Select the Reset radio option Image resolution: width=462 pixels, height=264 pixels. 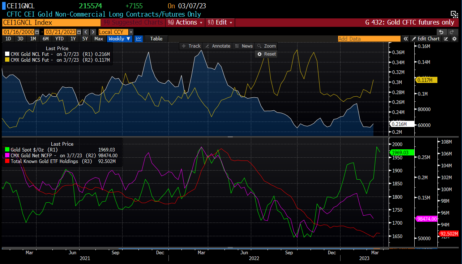pyautogui.click(x=266, y=54)
